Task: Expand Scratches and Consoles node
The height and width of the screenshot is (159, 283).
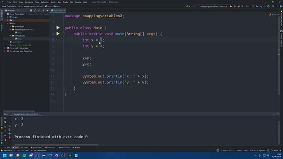Action: (x=5, y=51)
